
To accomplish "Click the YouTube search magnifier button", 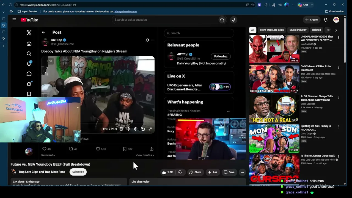I will tap(222, 20).
